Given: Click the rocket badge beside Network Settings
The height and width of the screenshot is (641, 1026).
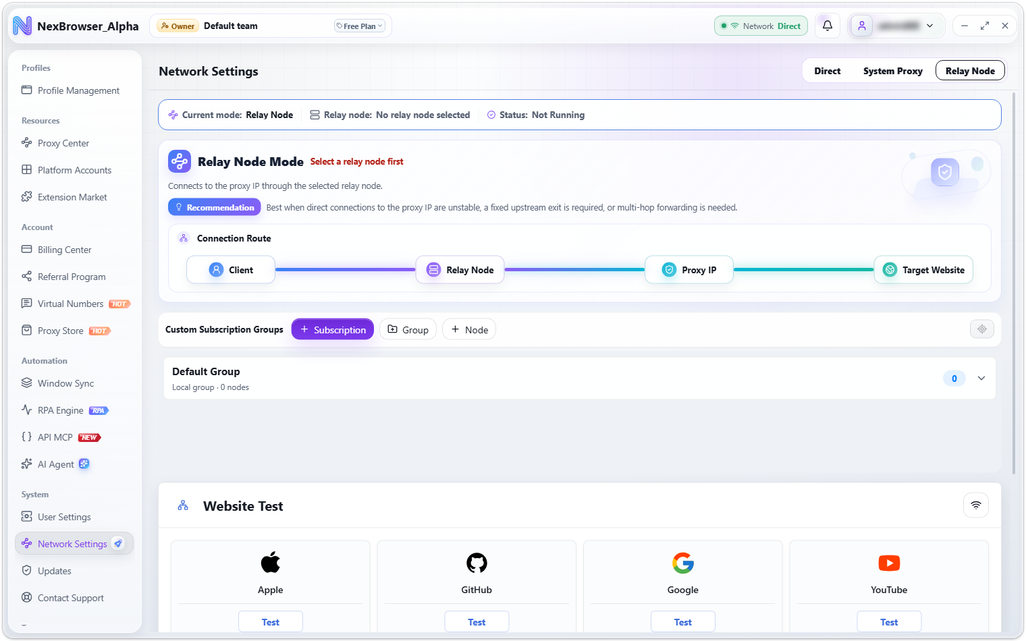Looking at the screenshot, I should [x=118, y=543].
